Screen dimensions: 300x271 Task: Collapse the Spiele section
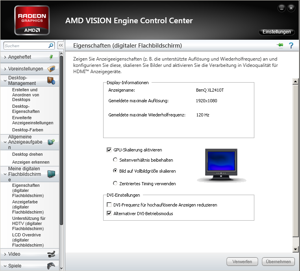[5, 266]
